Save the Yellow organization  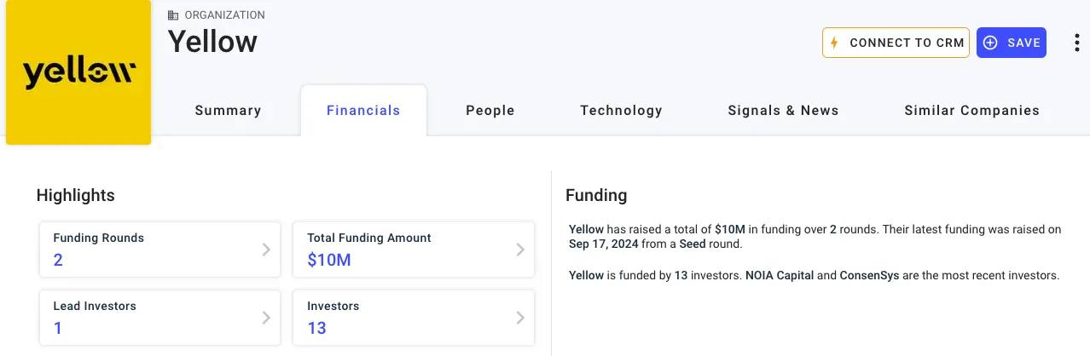(1012, 43)
